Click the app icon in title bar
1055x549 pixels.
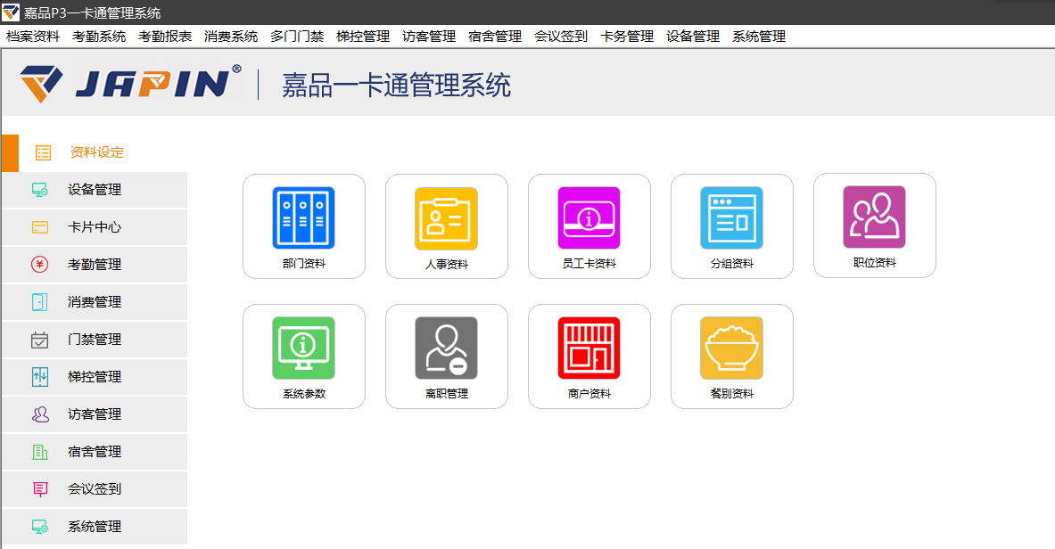point(11,12)
